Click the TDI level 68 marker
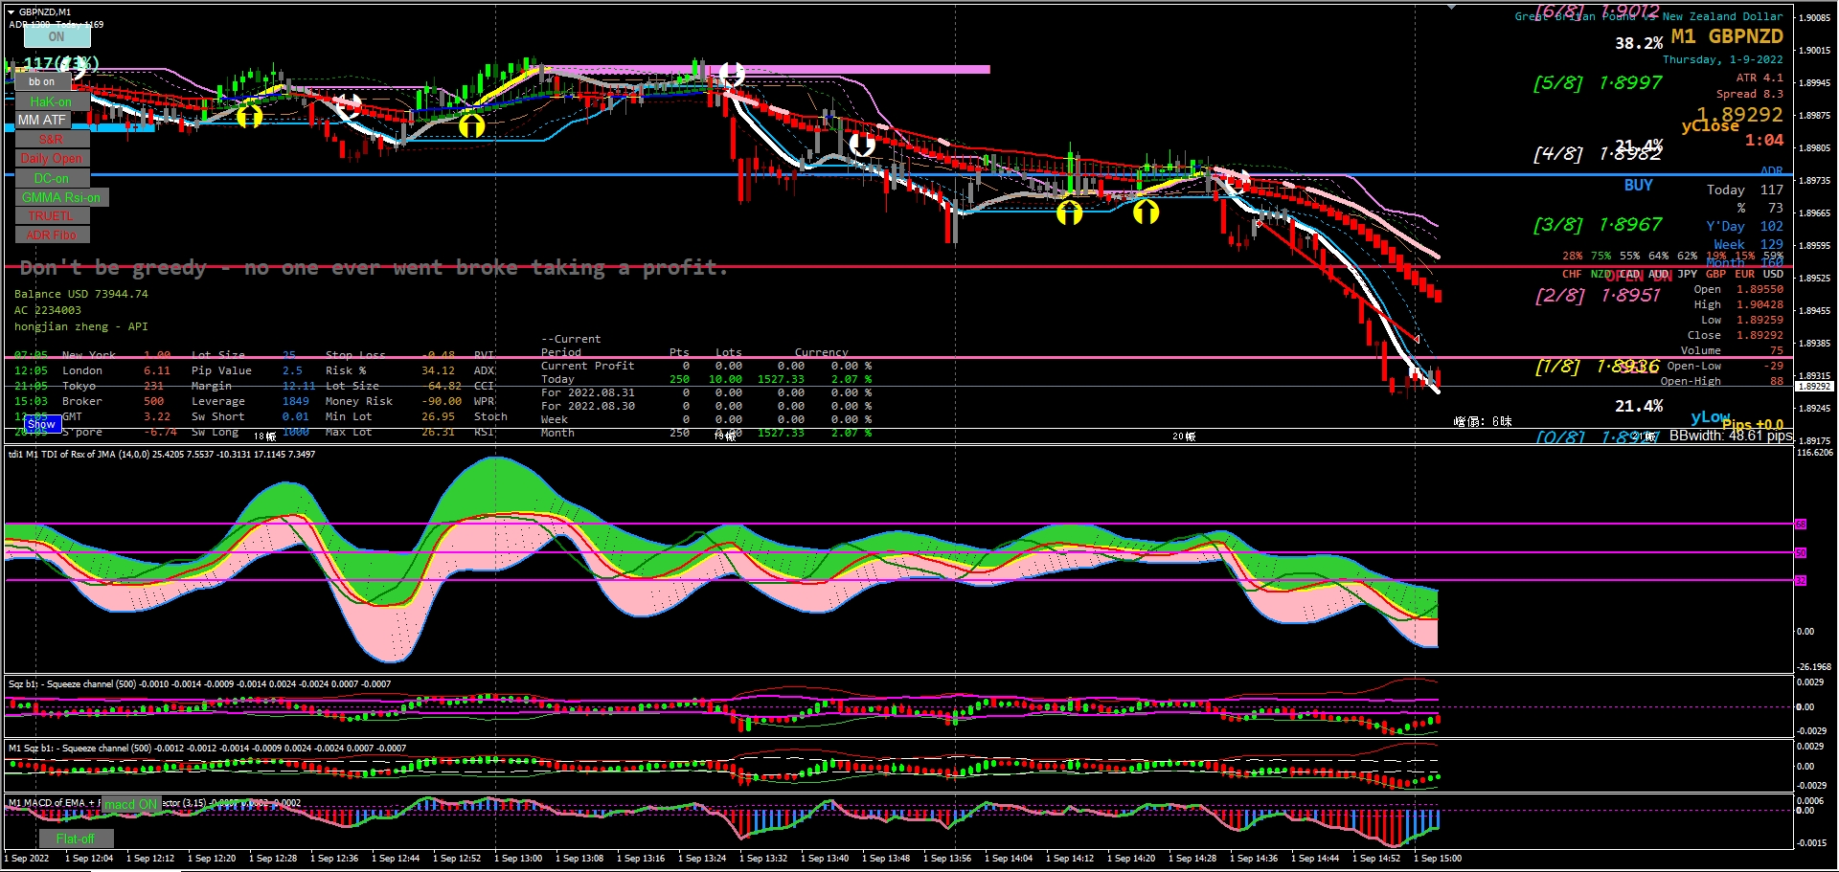This screenshot has height=872, width=1839. tap(1801, 525)
